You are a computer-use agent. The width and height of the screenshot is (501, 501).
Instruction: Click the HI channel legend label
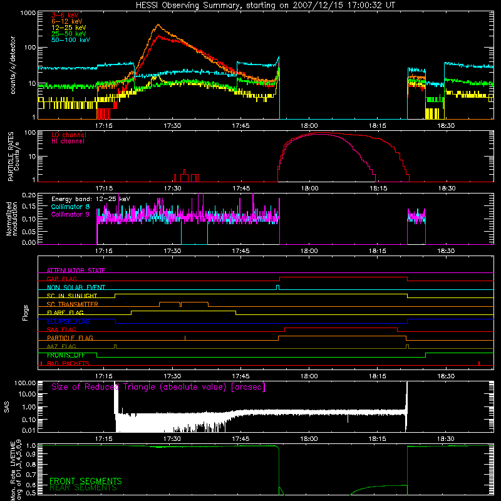point(68,142)
